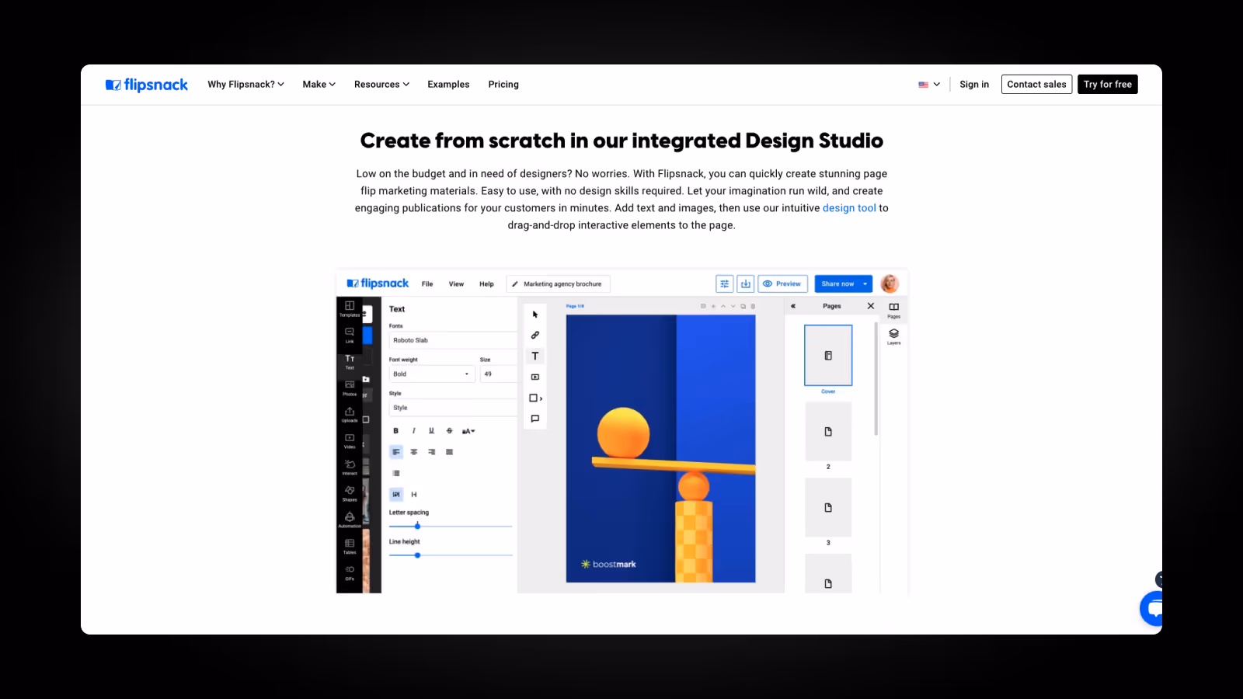Toggle Strikethrough text formatting
Viewport: 1243px width, 699px height.
(450, 431)
